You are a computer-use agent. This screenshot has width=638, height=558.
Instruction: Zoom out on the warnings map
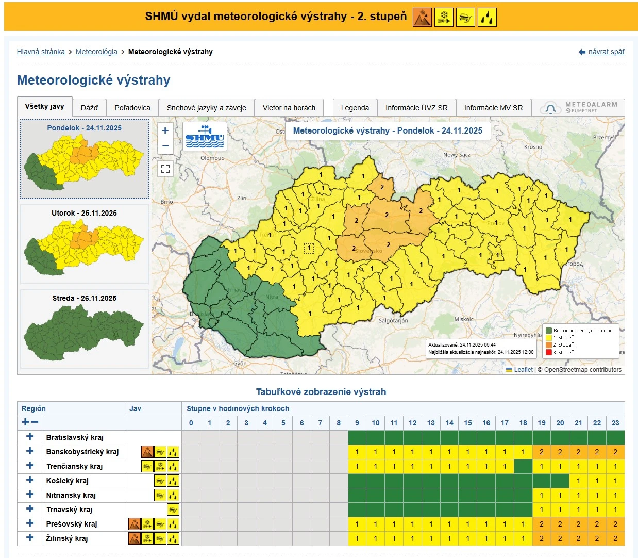(x=165, y=146)
